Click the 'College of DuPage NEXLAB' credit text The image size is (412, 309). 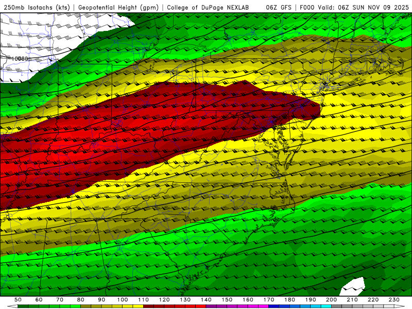coord(208,8)
